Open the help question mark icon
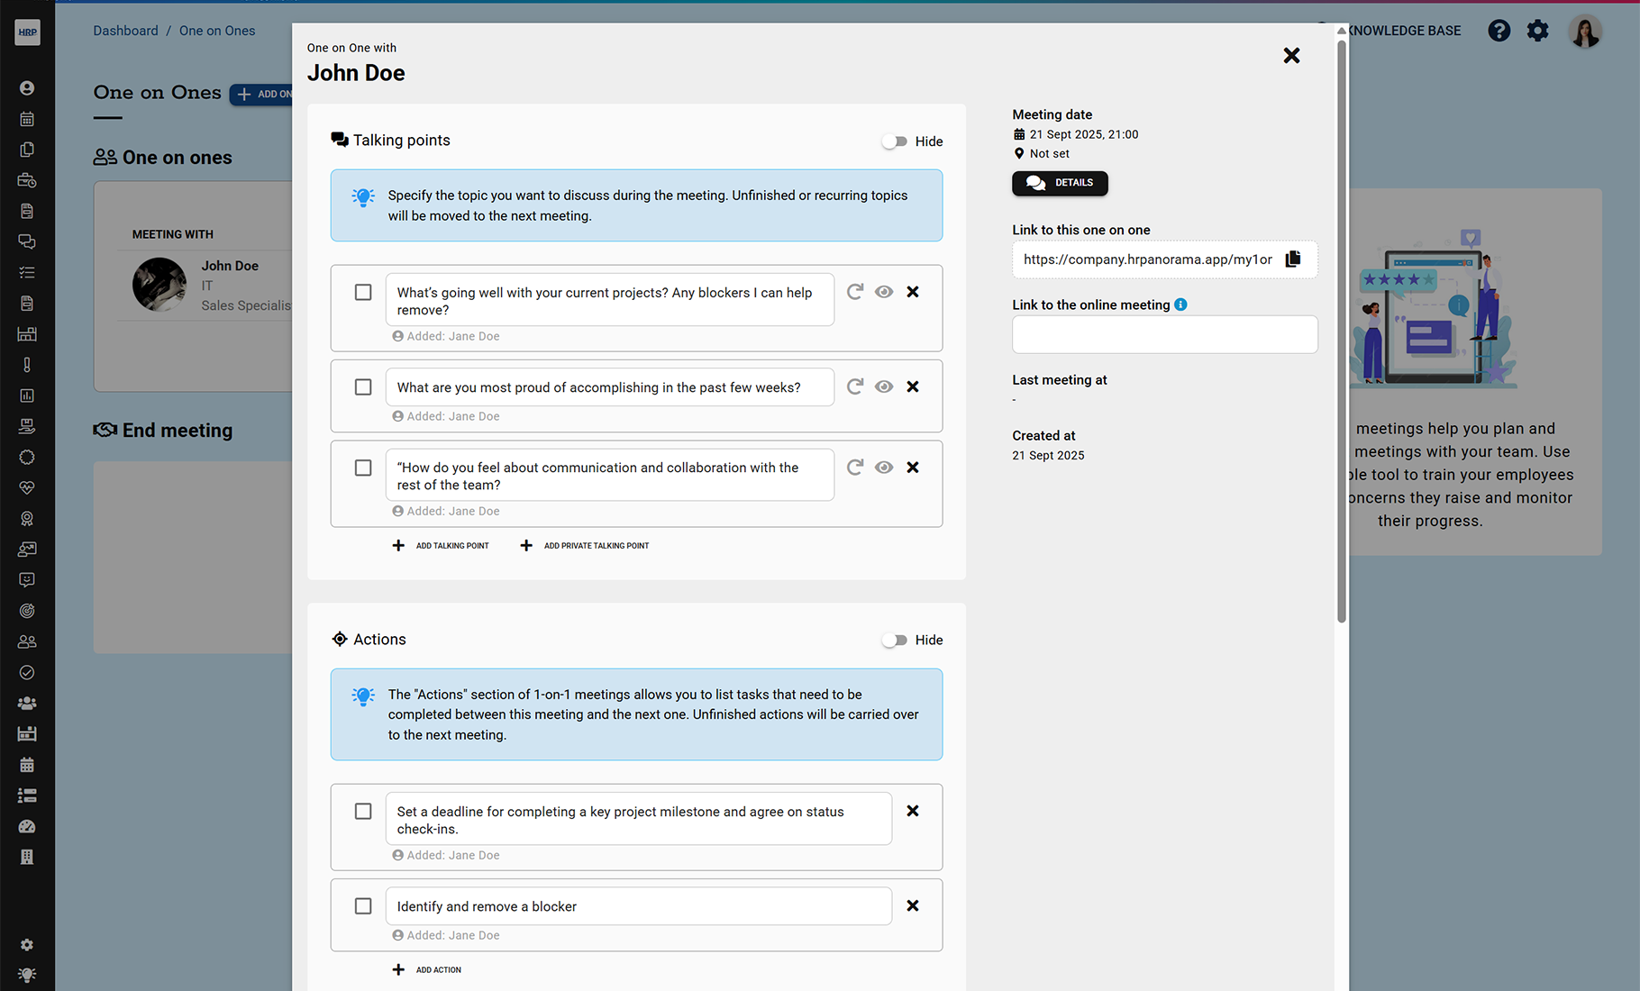Image resolution: width=1640 pixels, height=991 pixels. point(1499,31)
